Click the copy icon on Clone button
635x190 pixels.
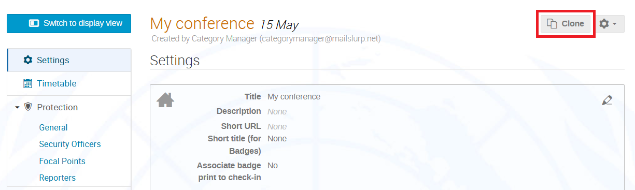pyautogui.click(x=553, y=24)
